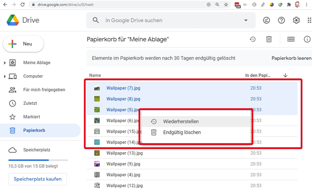312x190 pixels.
Task: Click the user profile avatar in Chrome
Action: [297, 4]
